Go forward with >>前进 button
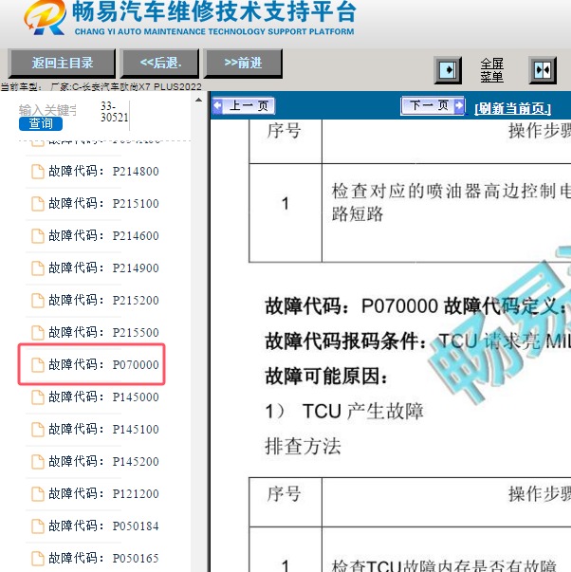The width and height of the screenshot is (571, 572). pos(243,64)
